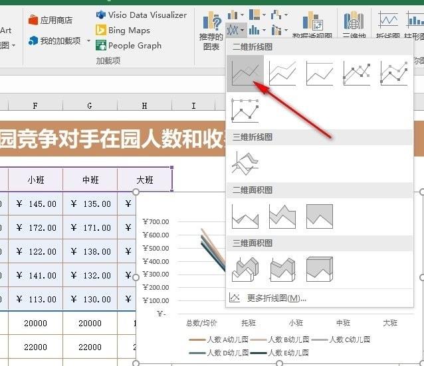Choose the 3D area chart icon
Screen dimensions: 424x366
[245, 269]
